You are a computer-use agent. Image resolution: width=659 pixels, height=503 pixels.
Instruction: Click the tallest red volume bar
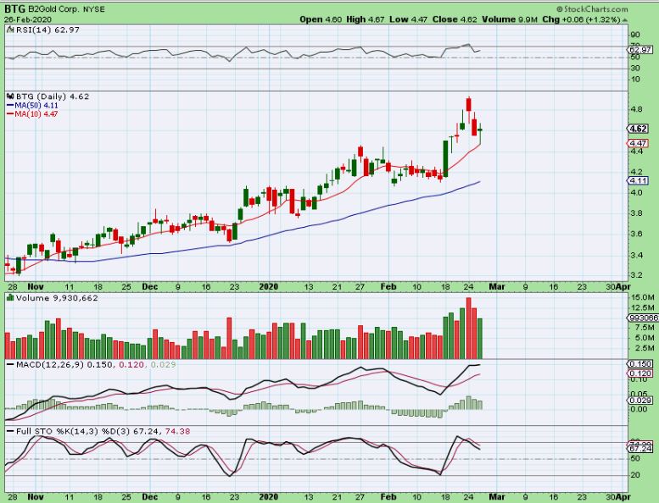click(469, 328)
